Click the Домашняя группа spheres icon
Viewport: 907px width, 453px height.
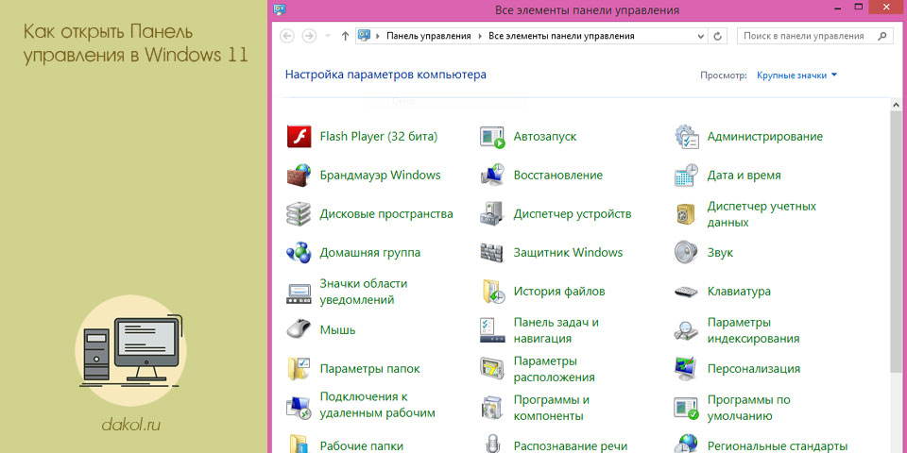point(299,253)
